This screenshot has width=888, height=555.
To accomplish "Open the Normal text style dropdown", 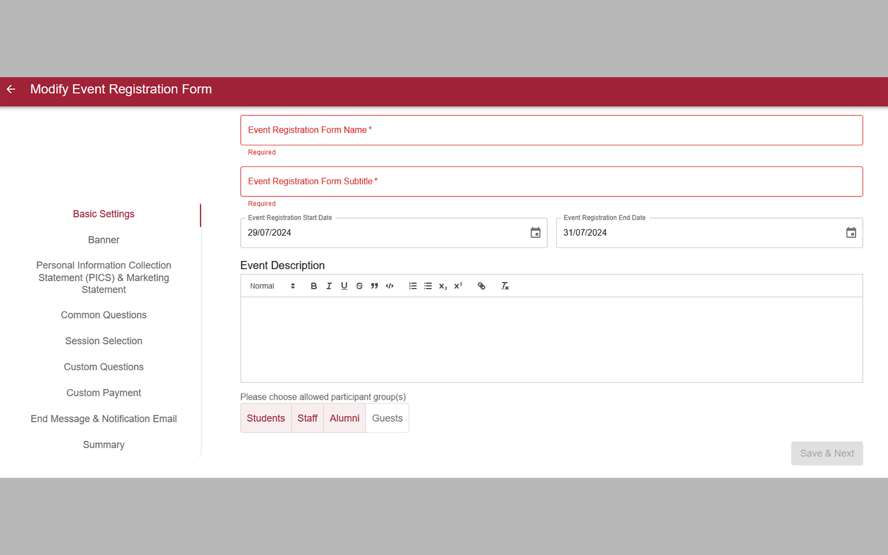I will (272, 286).
